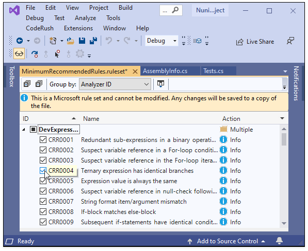This screenshot has width=308, height=251.
Task: Open the document tabs overflow dropdown
Action: coord(285,71)
